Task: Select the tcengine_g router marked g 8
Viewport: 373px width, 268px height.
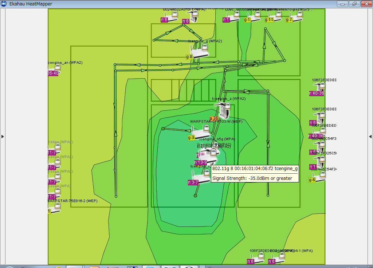Action: 199,51
